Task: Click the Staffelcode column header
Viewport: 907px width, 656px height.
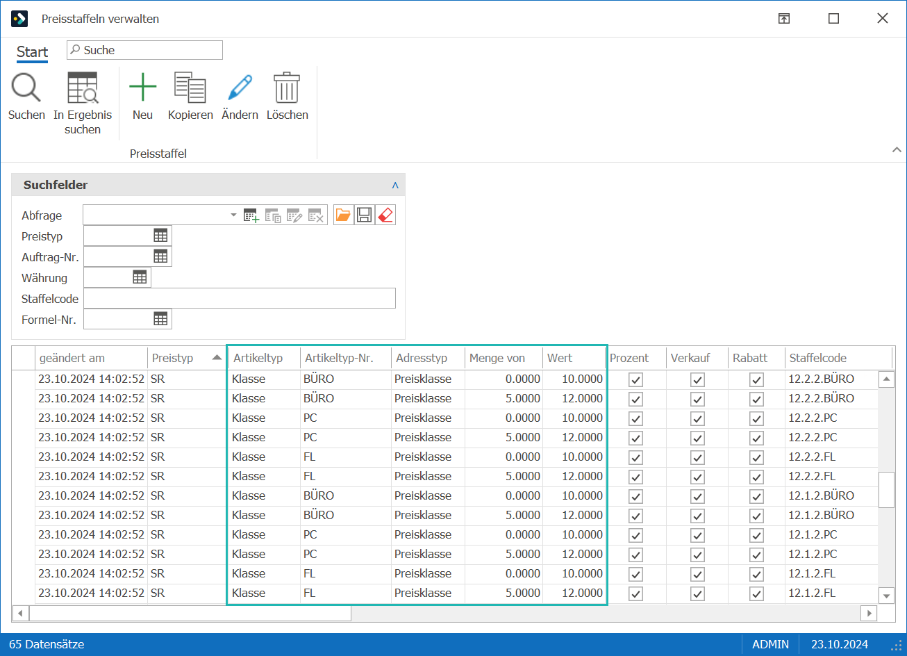Action: [x=838, y=358]
